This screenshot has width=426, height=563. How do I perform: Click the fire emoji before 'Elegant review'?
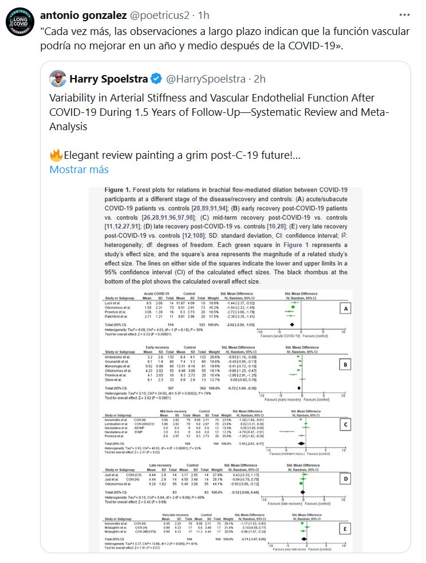coord(56,155)
